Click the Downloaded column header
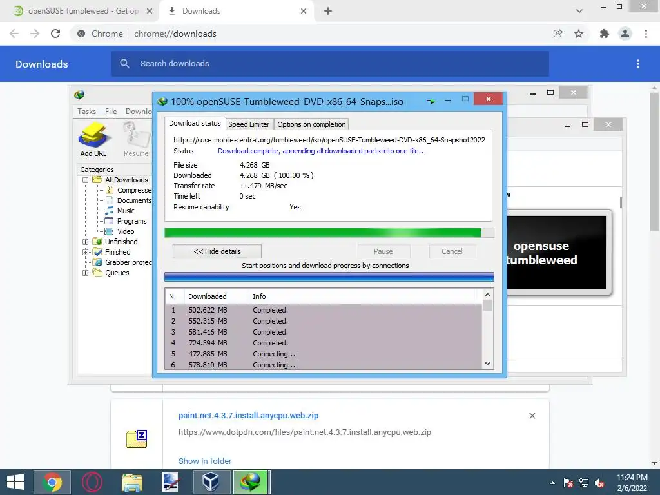 click(207, 296)
